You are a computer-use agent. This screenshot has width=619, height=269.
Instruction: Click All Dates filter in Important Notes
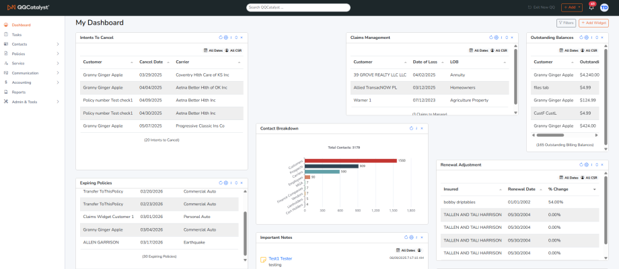pos(406,250)
